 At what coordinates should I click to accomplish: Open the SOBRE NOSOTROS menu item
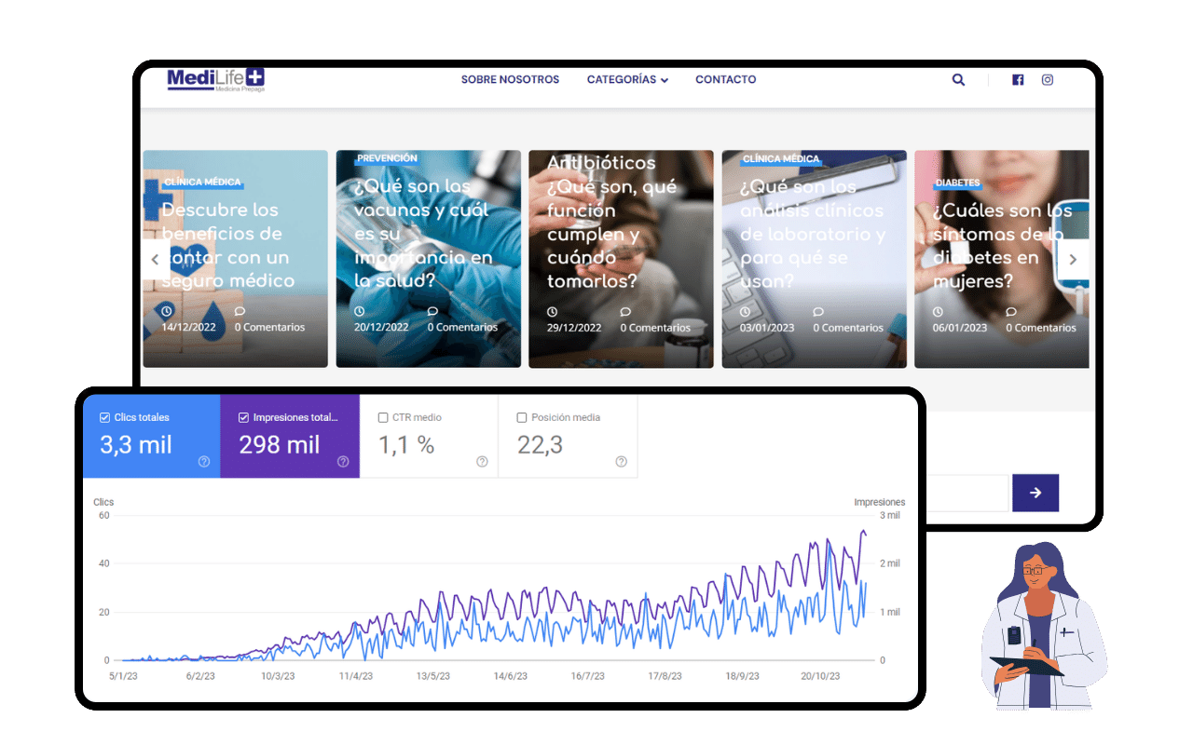pos(510,80)
